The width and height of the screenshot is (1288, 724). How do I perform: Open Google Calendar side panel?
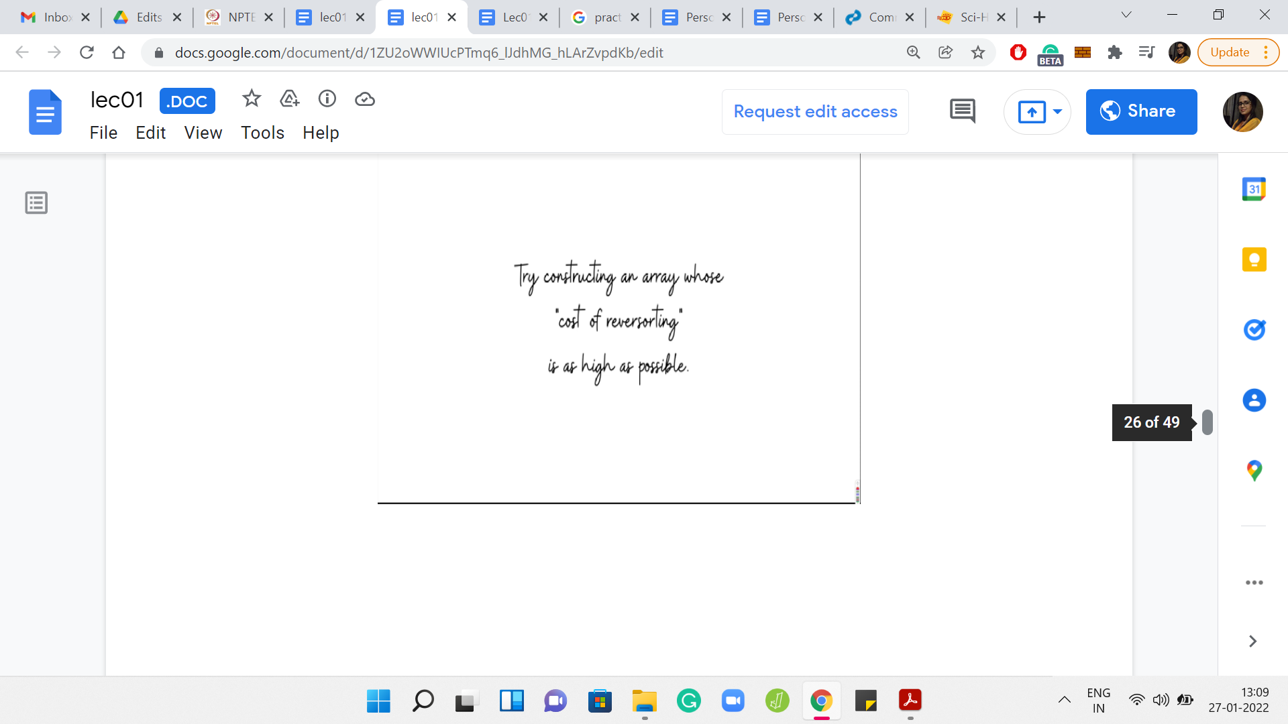[1254, 189]
